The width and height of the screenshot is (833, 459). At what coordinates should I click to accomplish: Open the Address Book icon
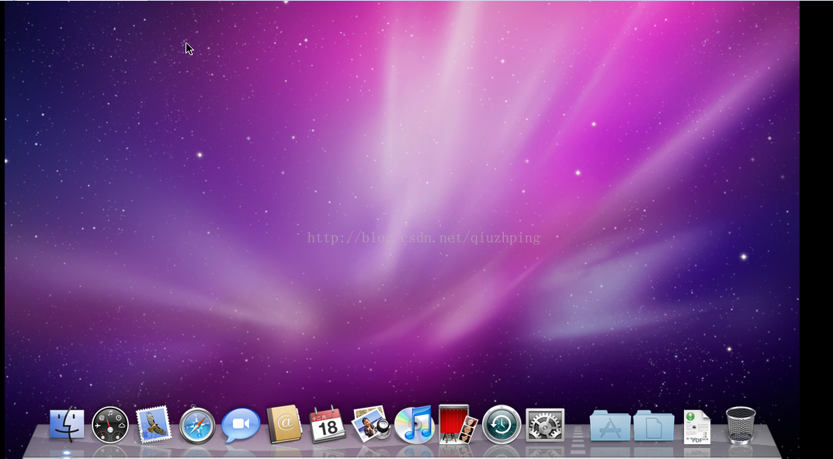tap(284, 425)
